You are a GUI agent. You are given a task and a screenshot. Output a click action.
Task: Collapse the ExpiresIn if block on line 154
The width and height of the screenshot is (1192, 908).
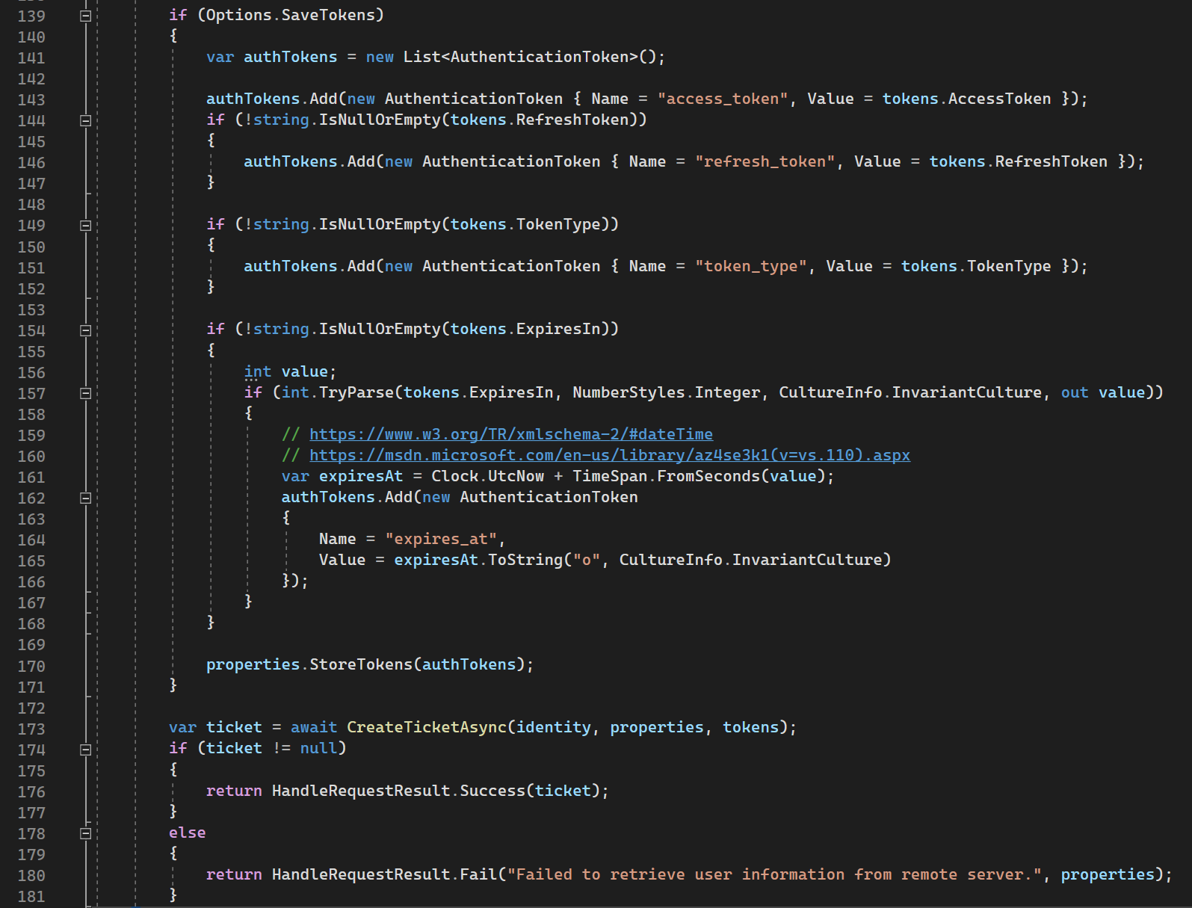(x=86, y=330)
